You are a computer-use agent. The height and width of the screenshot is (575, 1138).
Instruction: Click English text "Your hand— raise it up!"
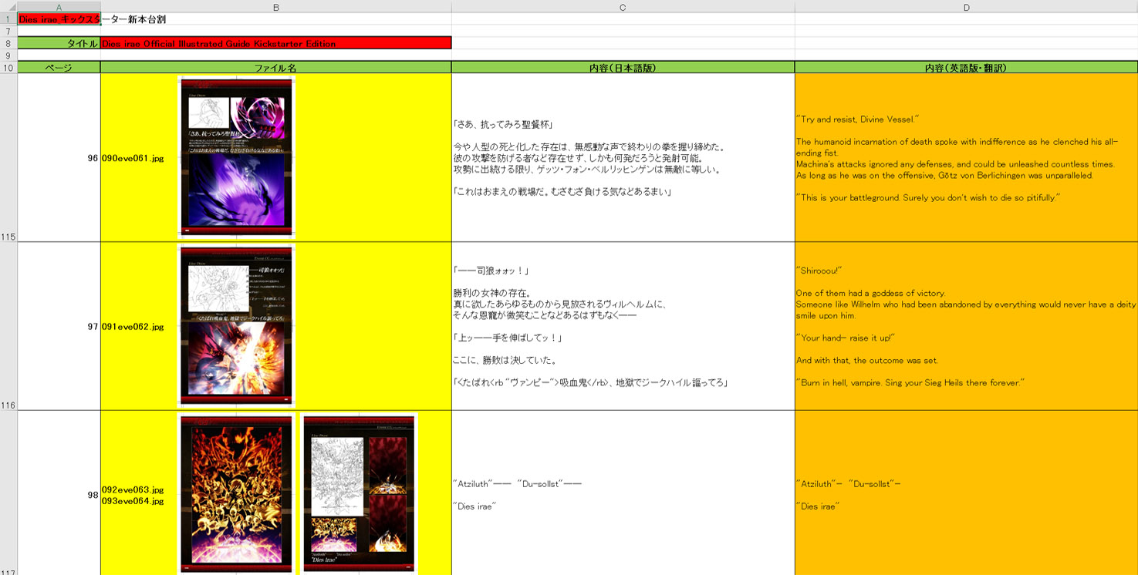pyautogui.click(x=846, y=338)
